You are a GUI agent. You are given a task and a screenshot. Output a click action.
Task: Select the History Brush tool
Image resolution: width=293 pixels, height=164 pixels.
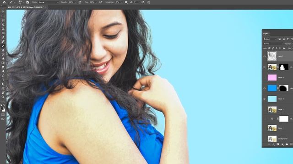coord(3,55)
